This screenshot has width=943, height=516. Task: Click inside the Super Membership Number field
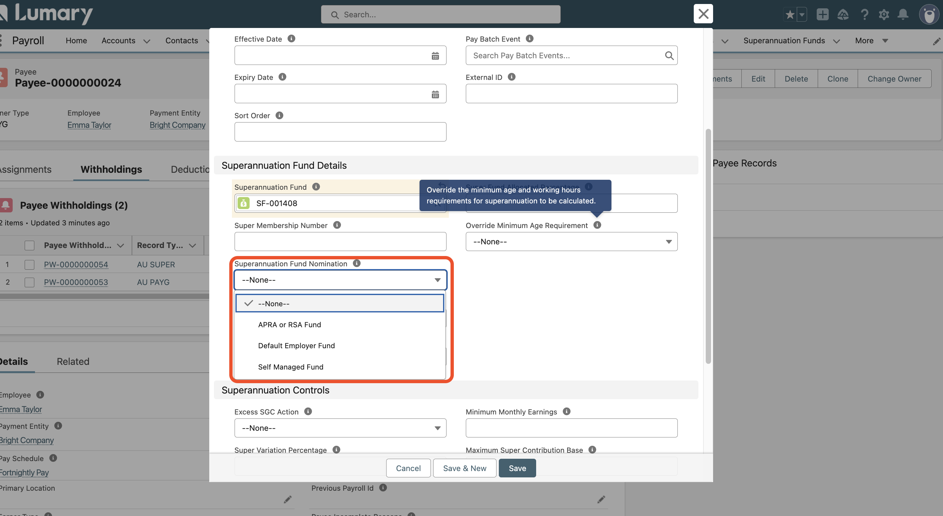tap(340, 241)
